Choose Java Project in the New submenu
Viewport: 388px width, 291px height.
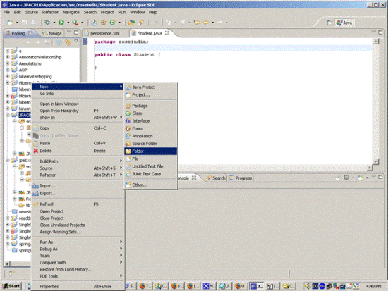(x=151, y=87)
